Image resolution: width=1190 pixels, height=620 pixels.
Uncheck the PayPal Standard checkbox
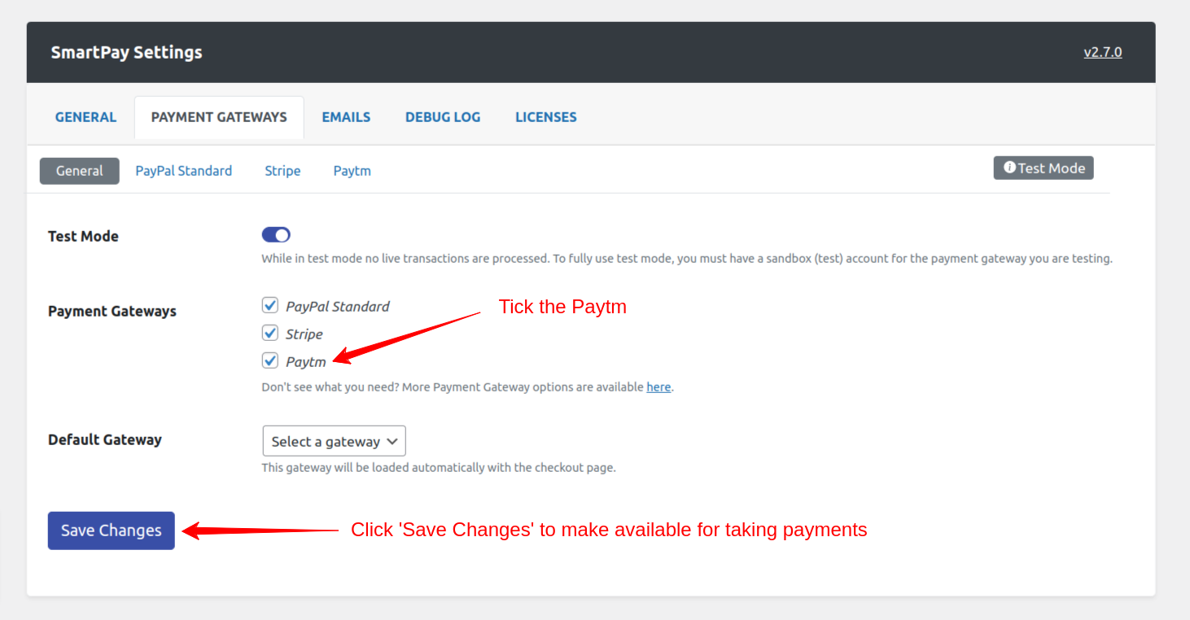pyautogui.click(x=270, y=306)
